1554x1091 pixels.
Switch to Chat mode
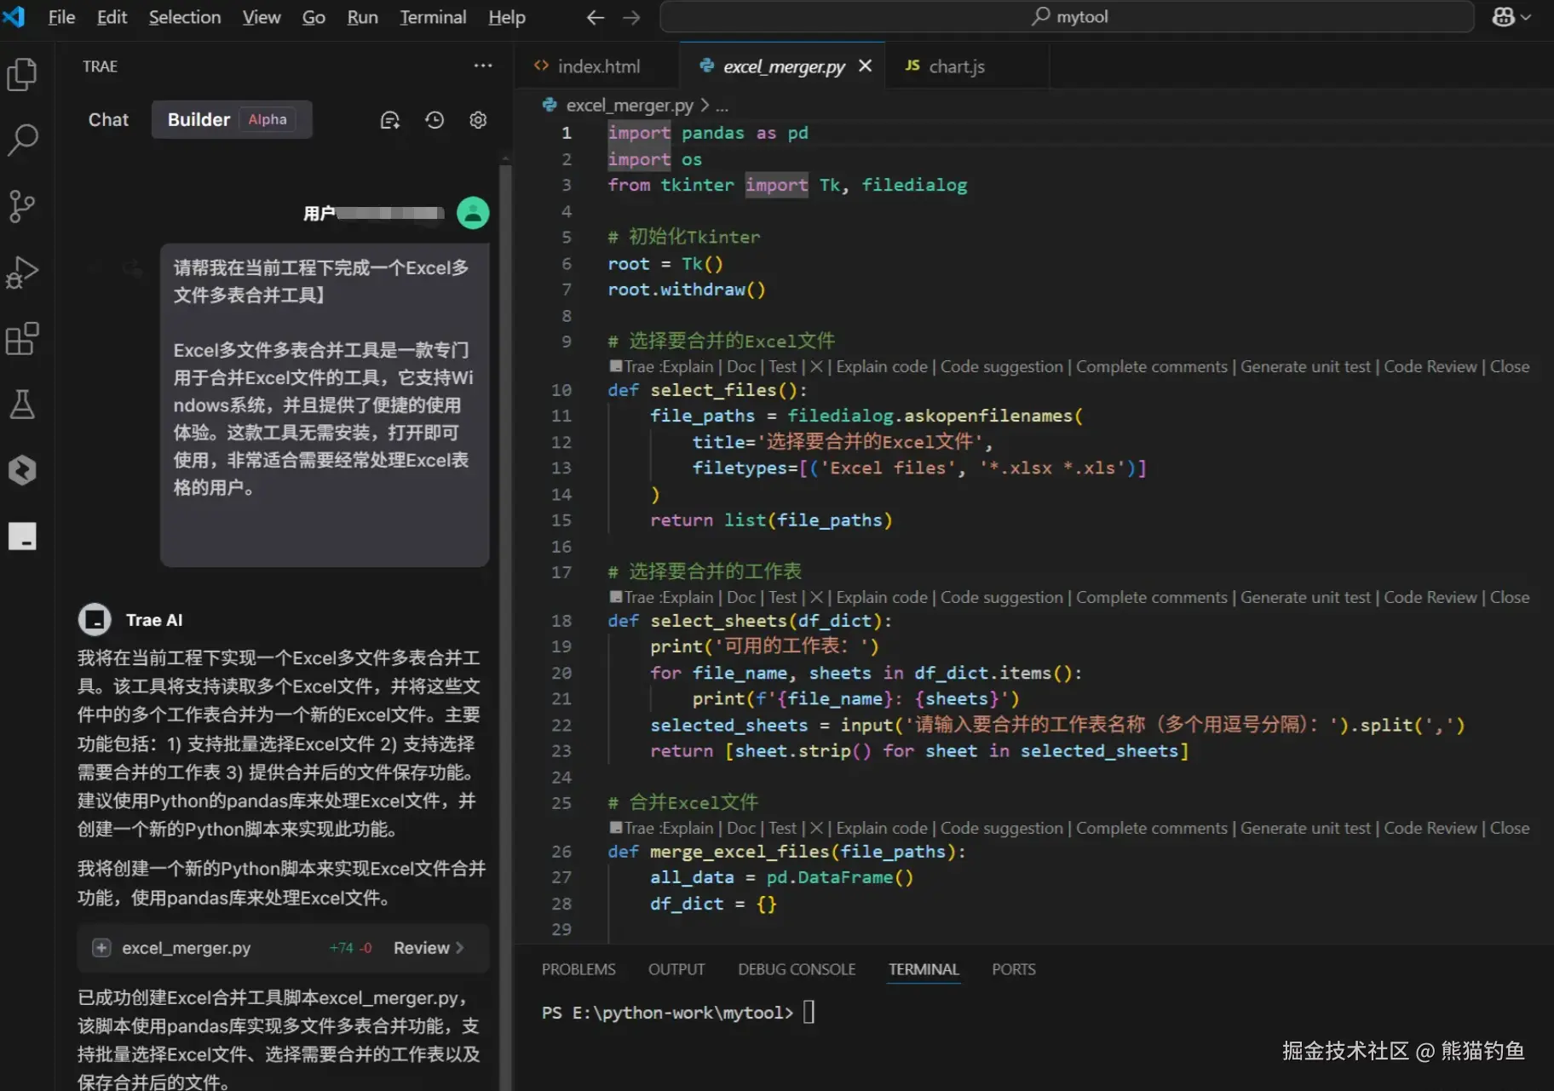coord(108,120)
